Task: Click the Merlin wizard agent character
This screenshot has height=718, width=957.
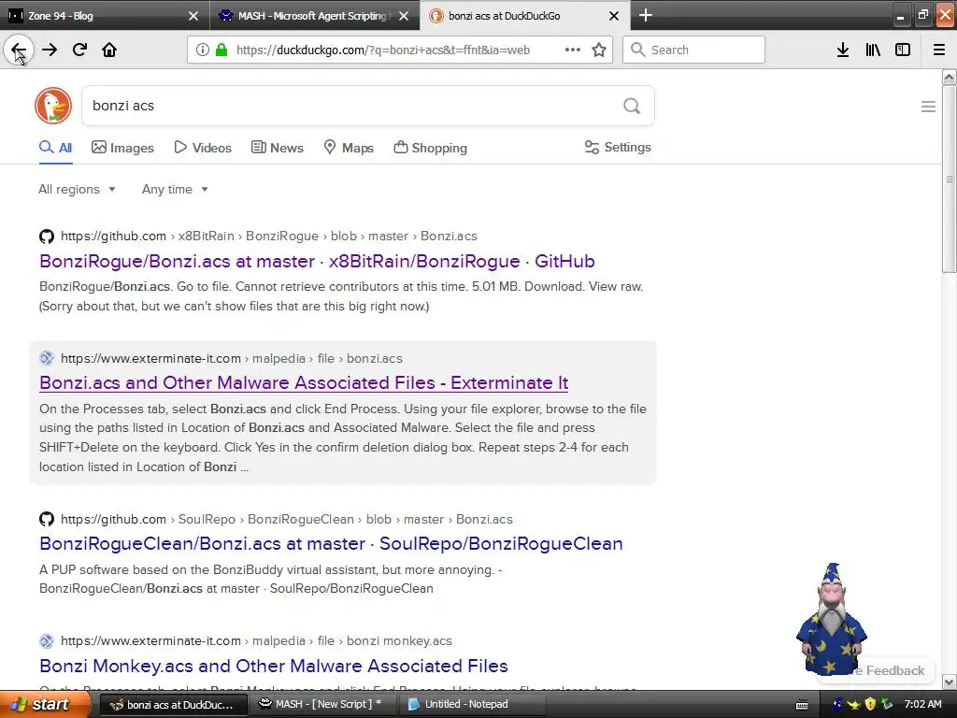Action: [x=831, y=619]
